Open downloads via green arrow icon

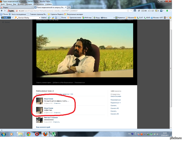[x=167, y=11]
